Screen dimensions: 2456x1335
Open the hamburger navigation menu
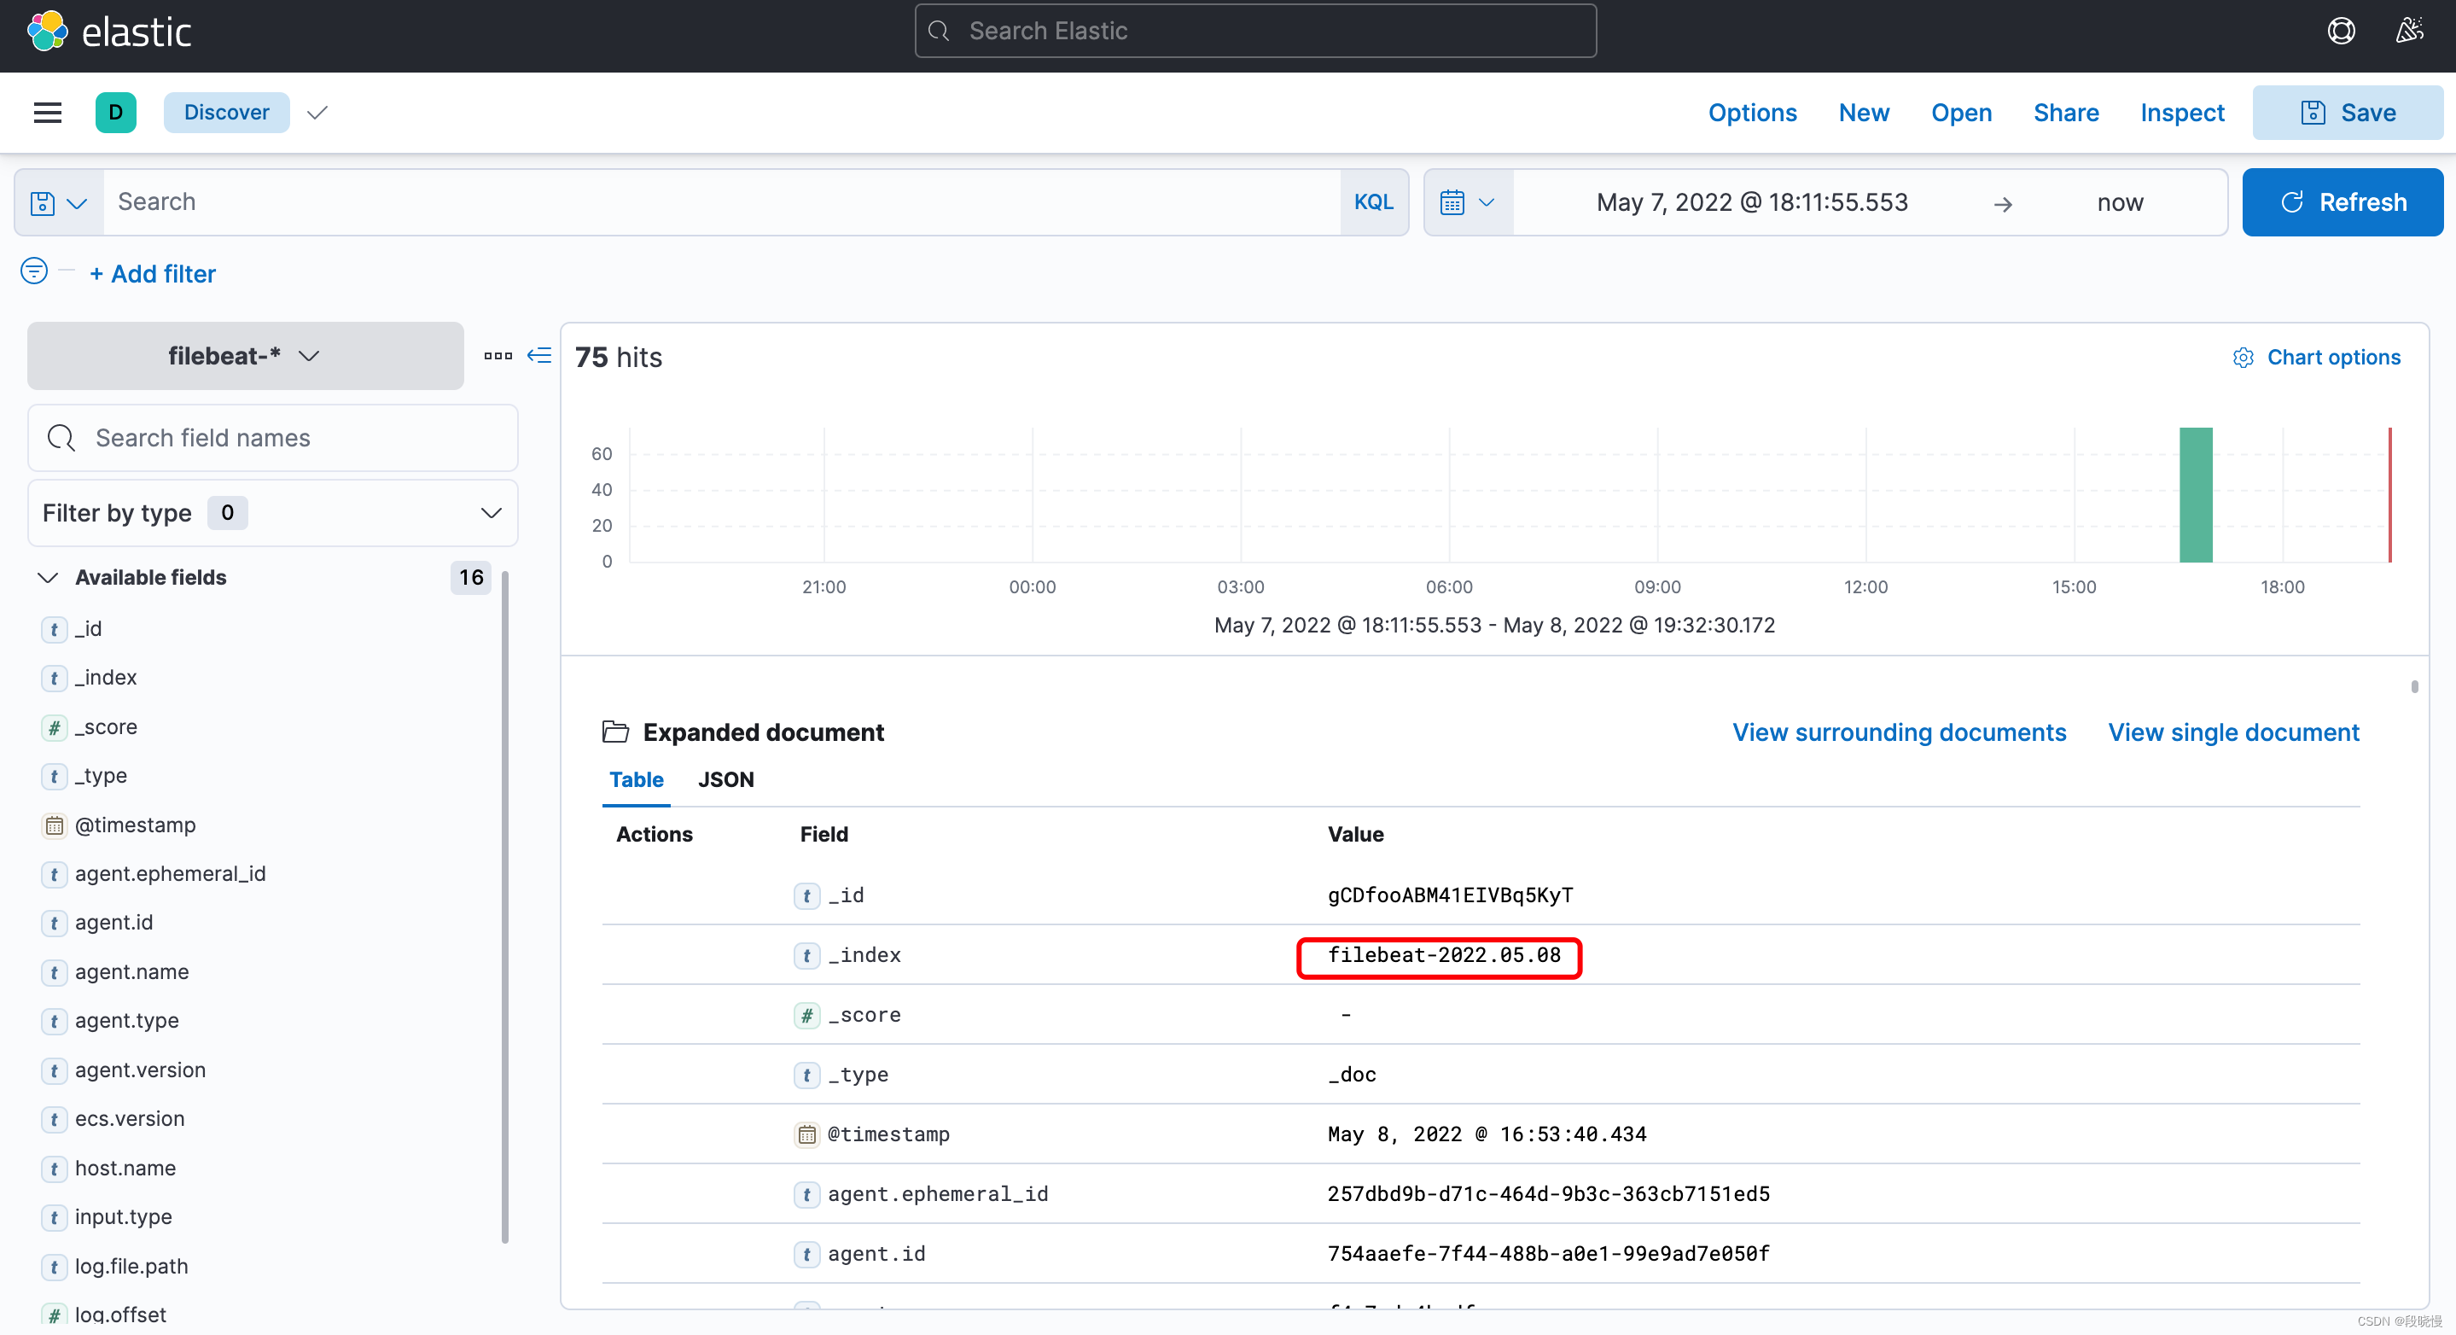[48, 113]
